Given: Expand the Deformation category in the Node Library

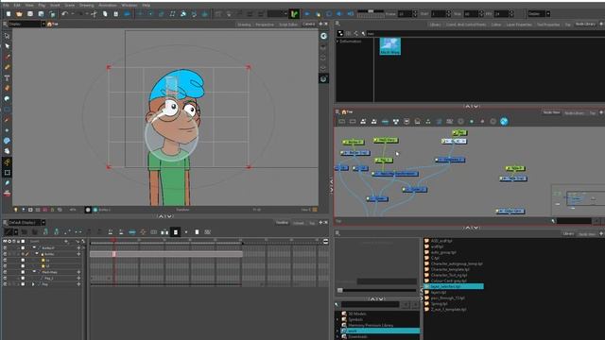Looking at the screenshot, I should coord(338,42).
